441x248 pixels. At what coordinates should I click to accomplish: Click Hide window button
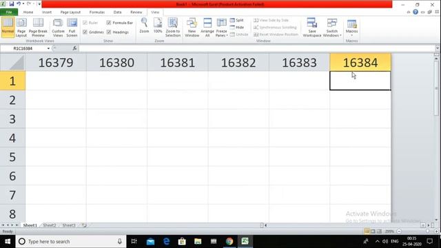tap(237, 28)
